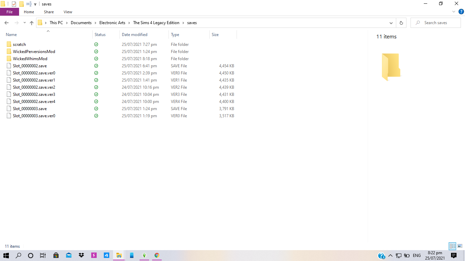Switch to Details view layout button
The image size is (465, 261).
pyautogui.click(x=452, y=246)
